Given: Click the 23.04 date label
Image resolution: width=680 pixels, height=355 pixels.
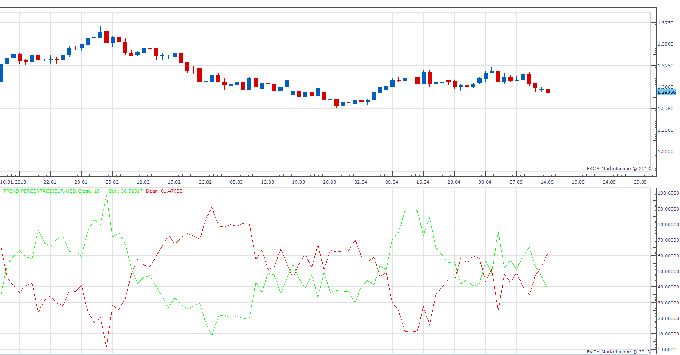Looking at the screenshot, I should [454, 182].
